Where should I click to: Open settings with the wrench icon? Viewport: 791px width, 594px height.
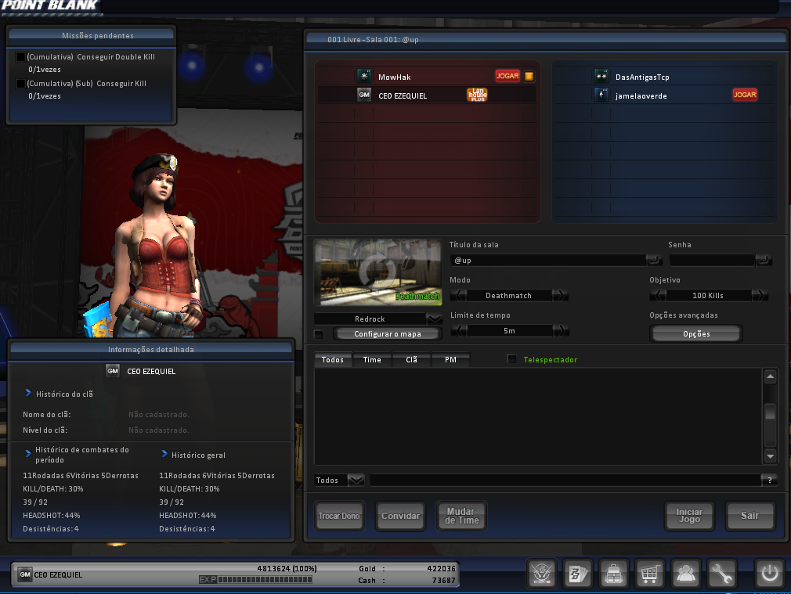pyautogui.click(x=721, y=574)
